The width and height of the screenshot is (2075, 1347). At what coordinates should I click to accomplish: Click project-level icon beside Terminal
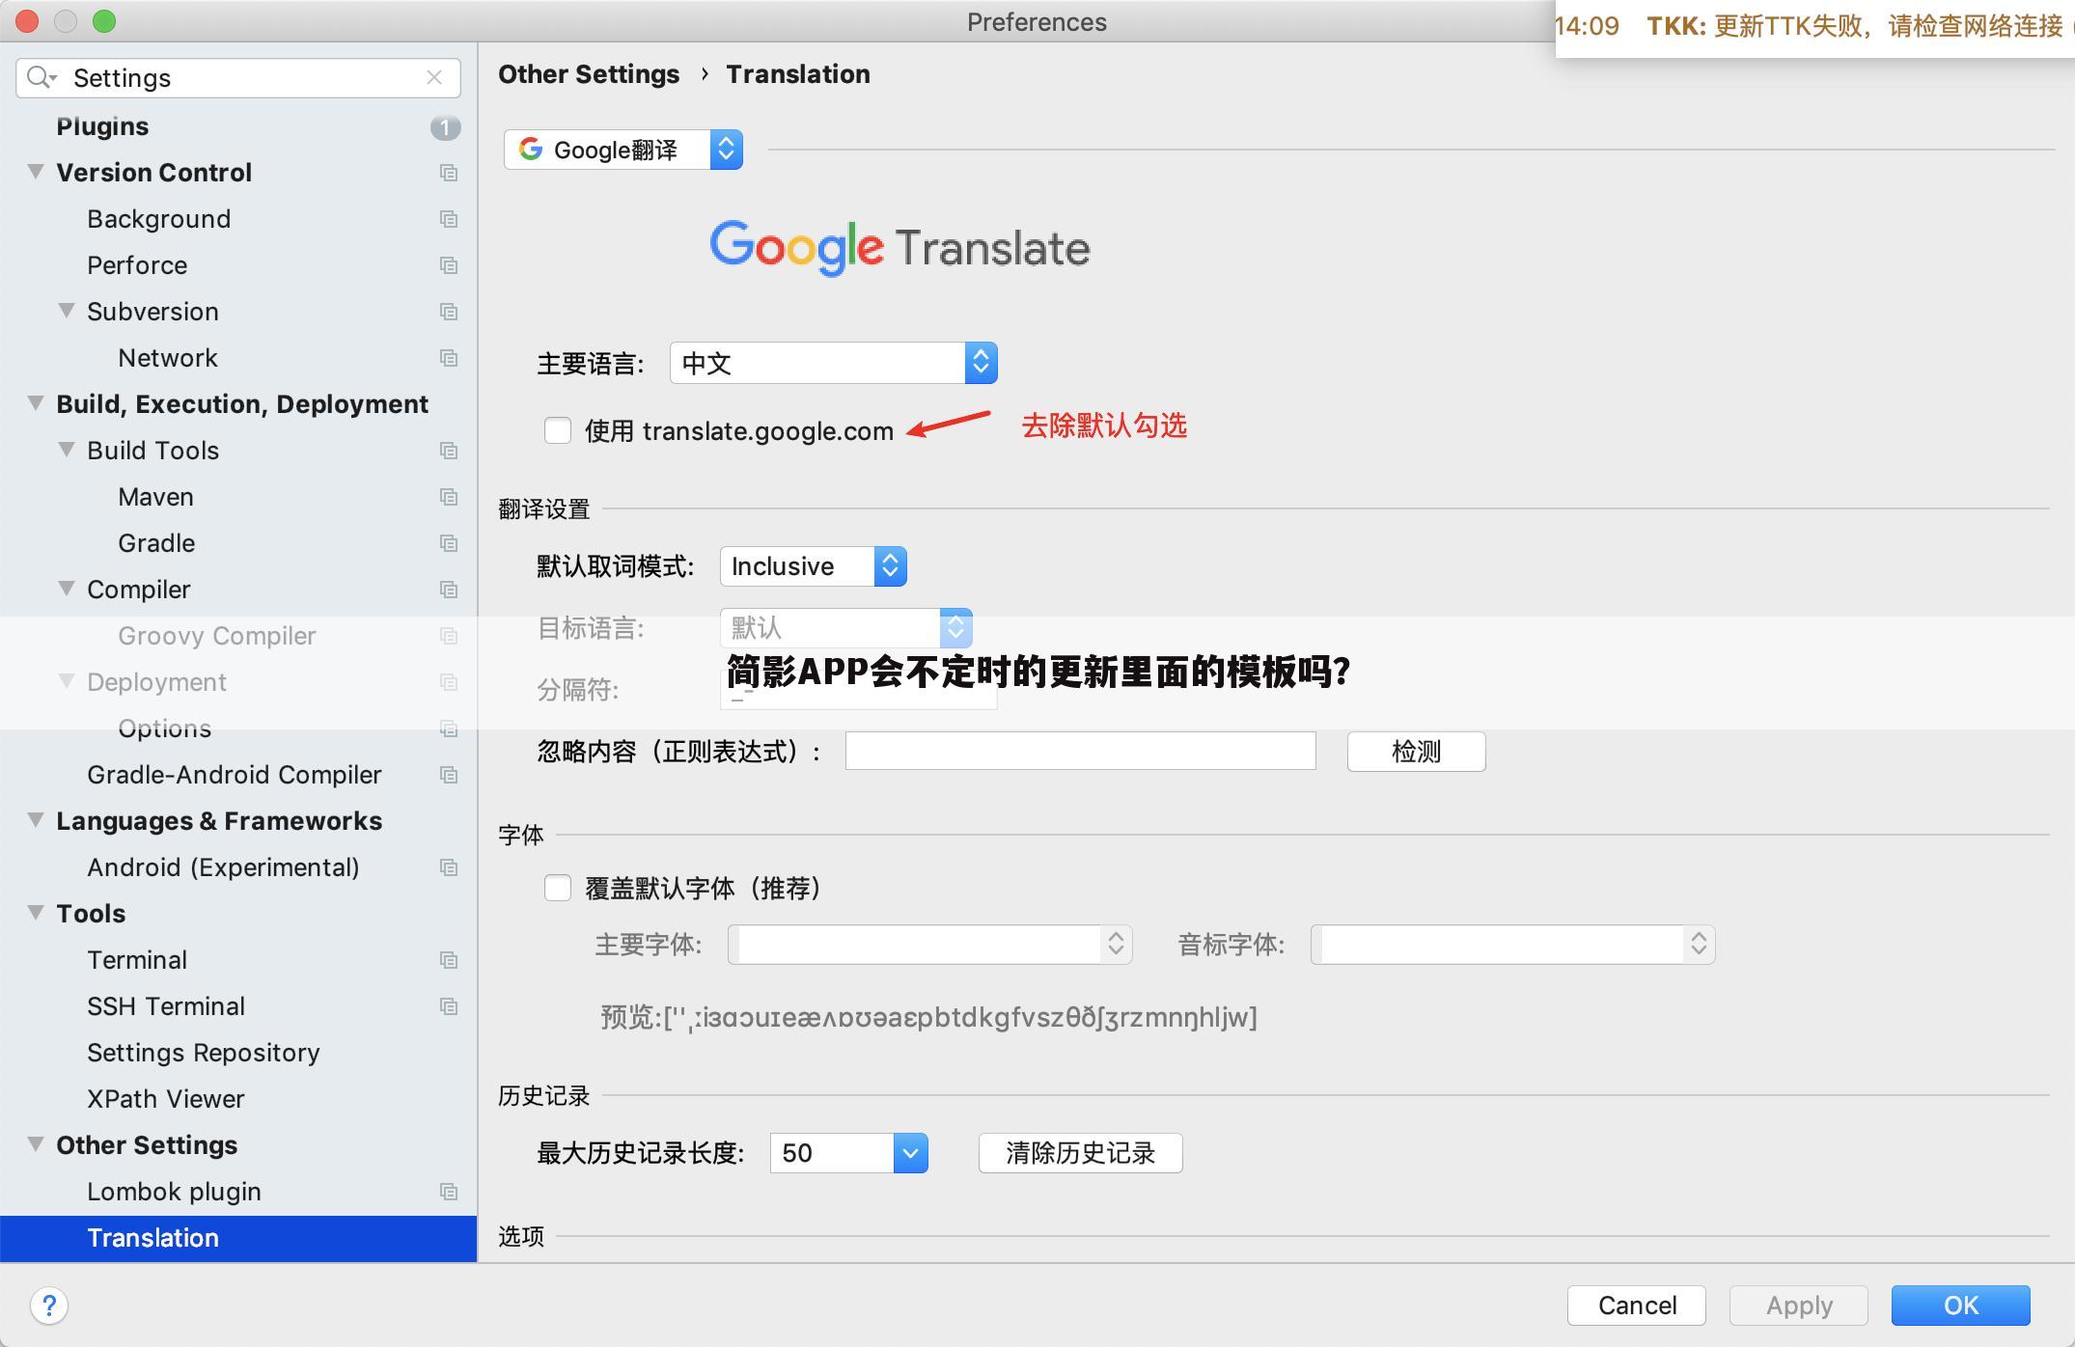coord(449,960)
